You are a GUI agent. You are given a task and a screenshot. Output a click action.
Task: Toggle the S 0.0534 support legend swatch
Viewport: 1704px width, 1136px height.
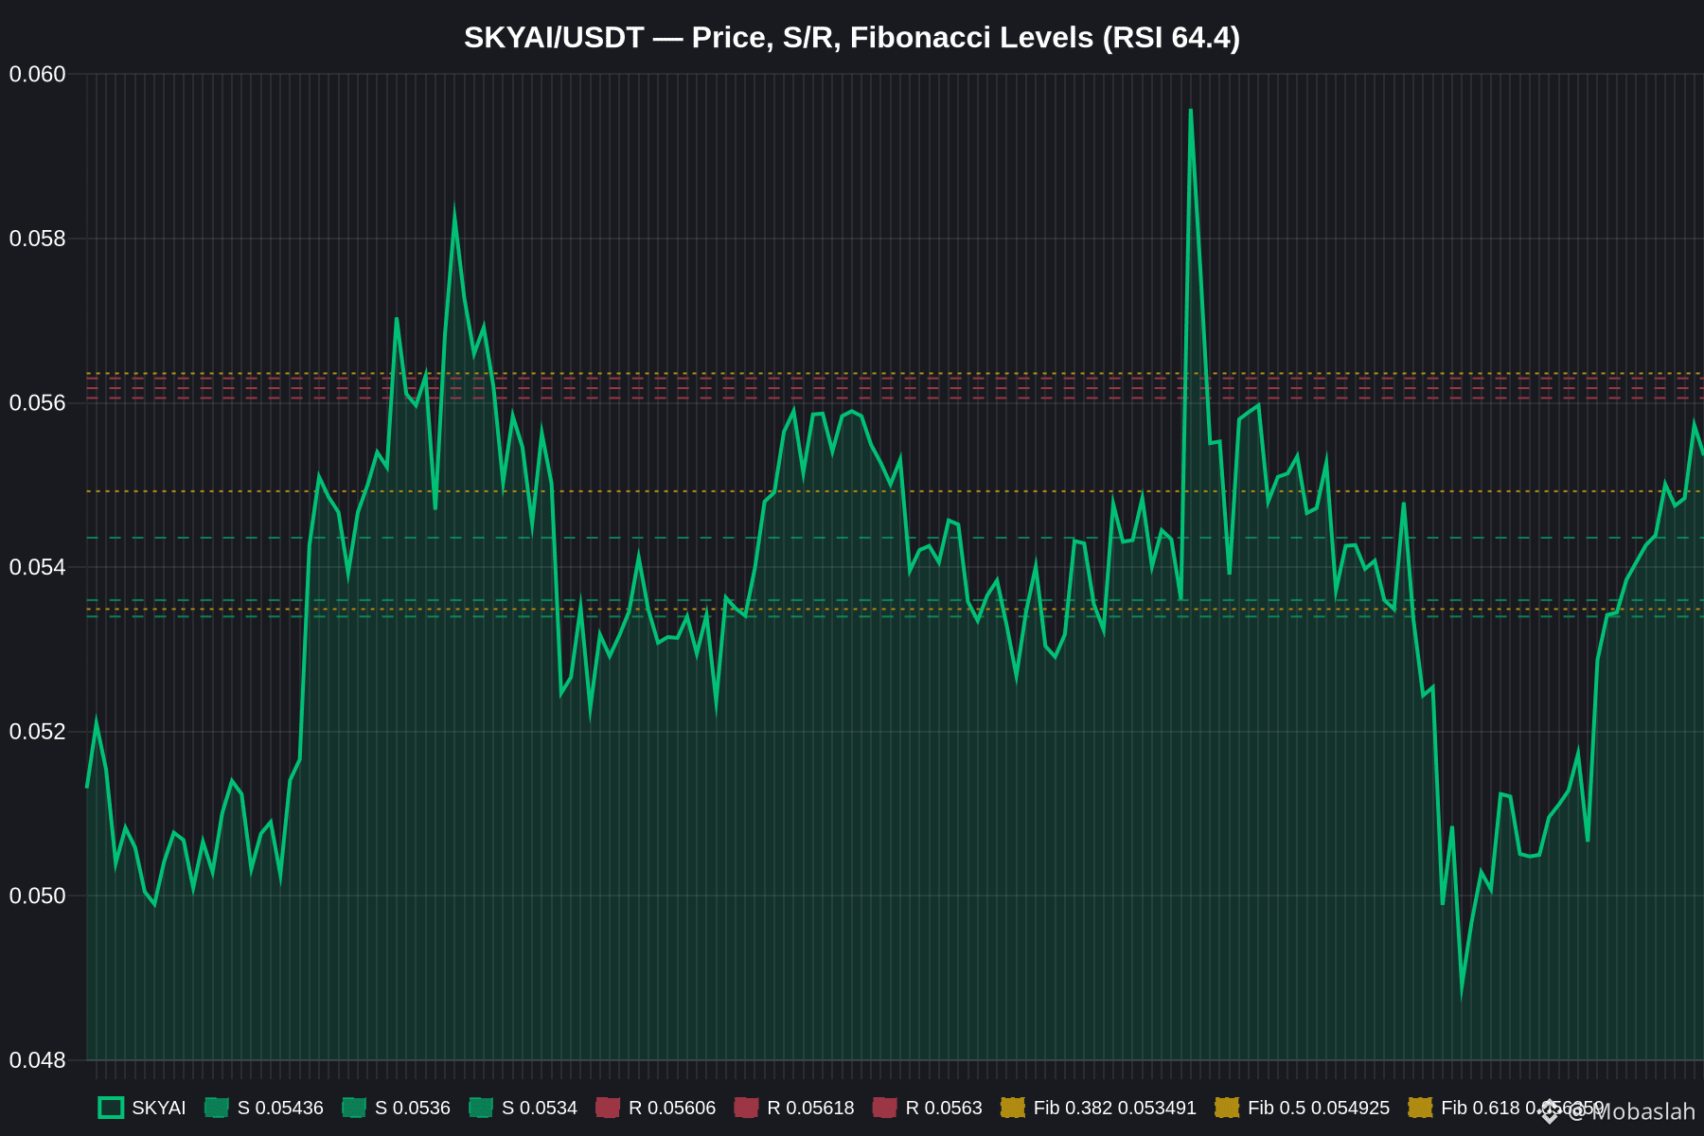pos(481,1108)
